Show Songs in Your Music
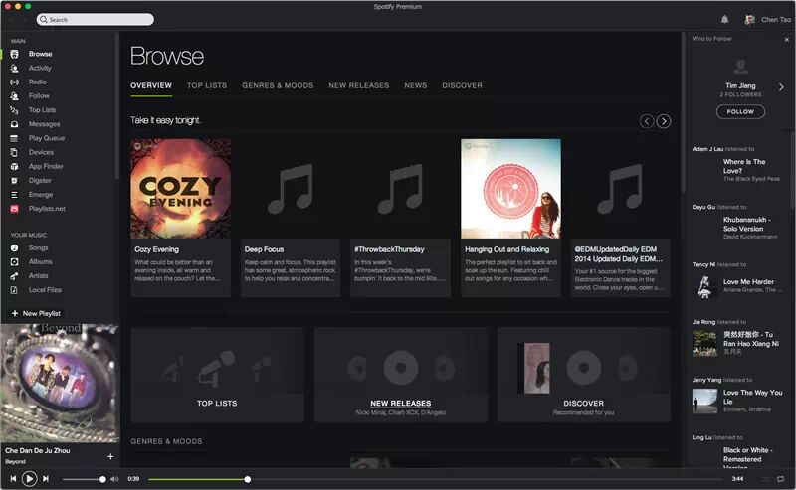This screenshot has height=490, width=796. tap(38, 248)
